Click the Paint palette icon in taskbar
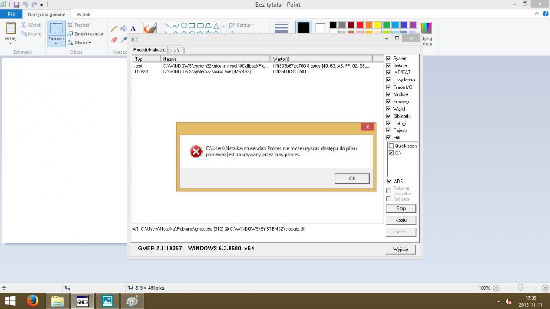The width and height of the screenshot is (550, 309). coord(132,301)
